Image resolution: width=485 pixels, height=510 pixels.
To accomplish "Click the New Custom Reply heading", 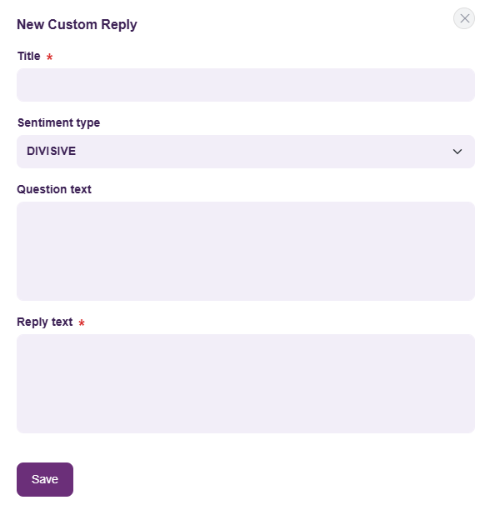I will pyautogui.click(x=77, y=25).
